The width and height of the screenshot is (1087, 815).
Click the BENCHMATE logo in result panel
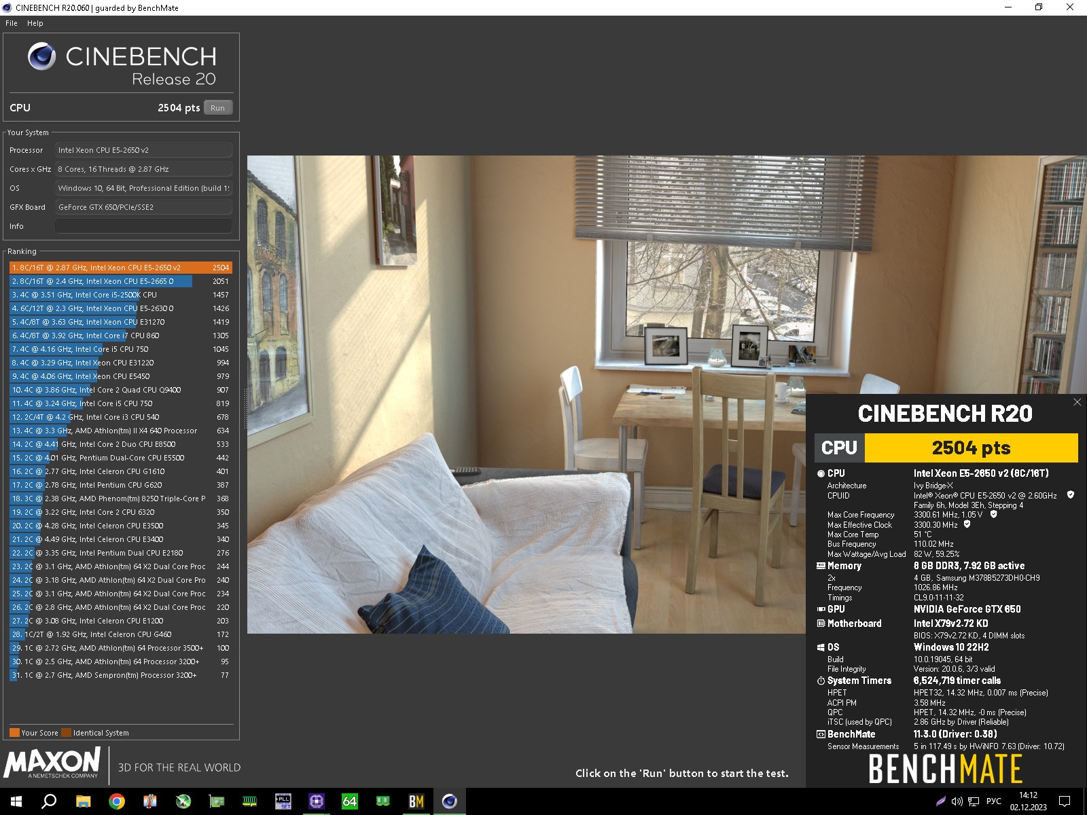(x=945, y=769)
